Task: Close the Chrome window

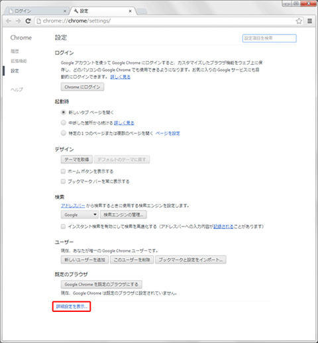Action: tap(308, 3)
